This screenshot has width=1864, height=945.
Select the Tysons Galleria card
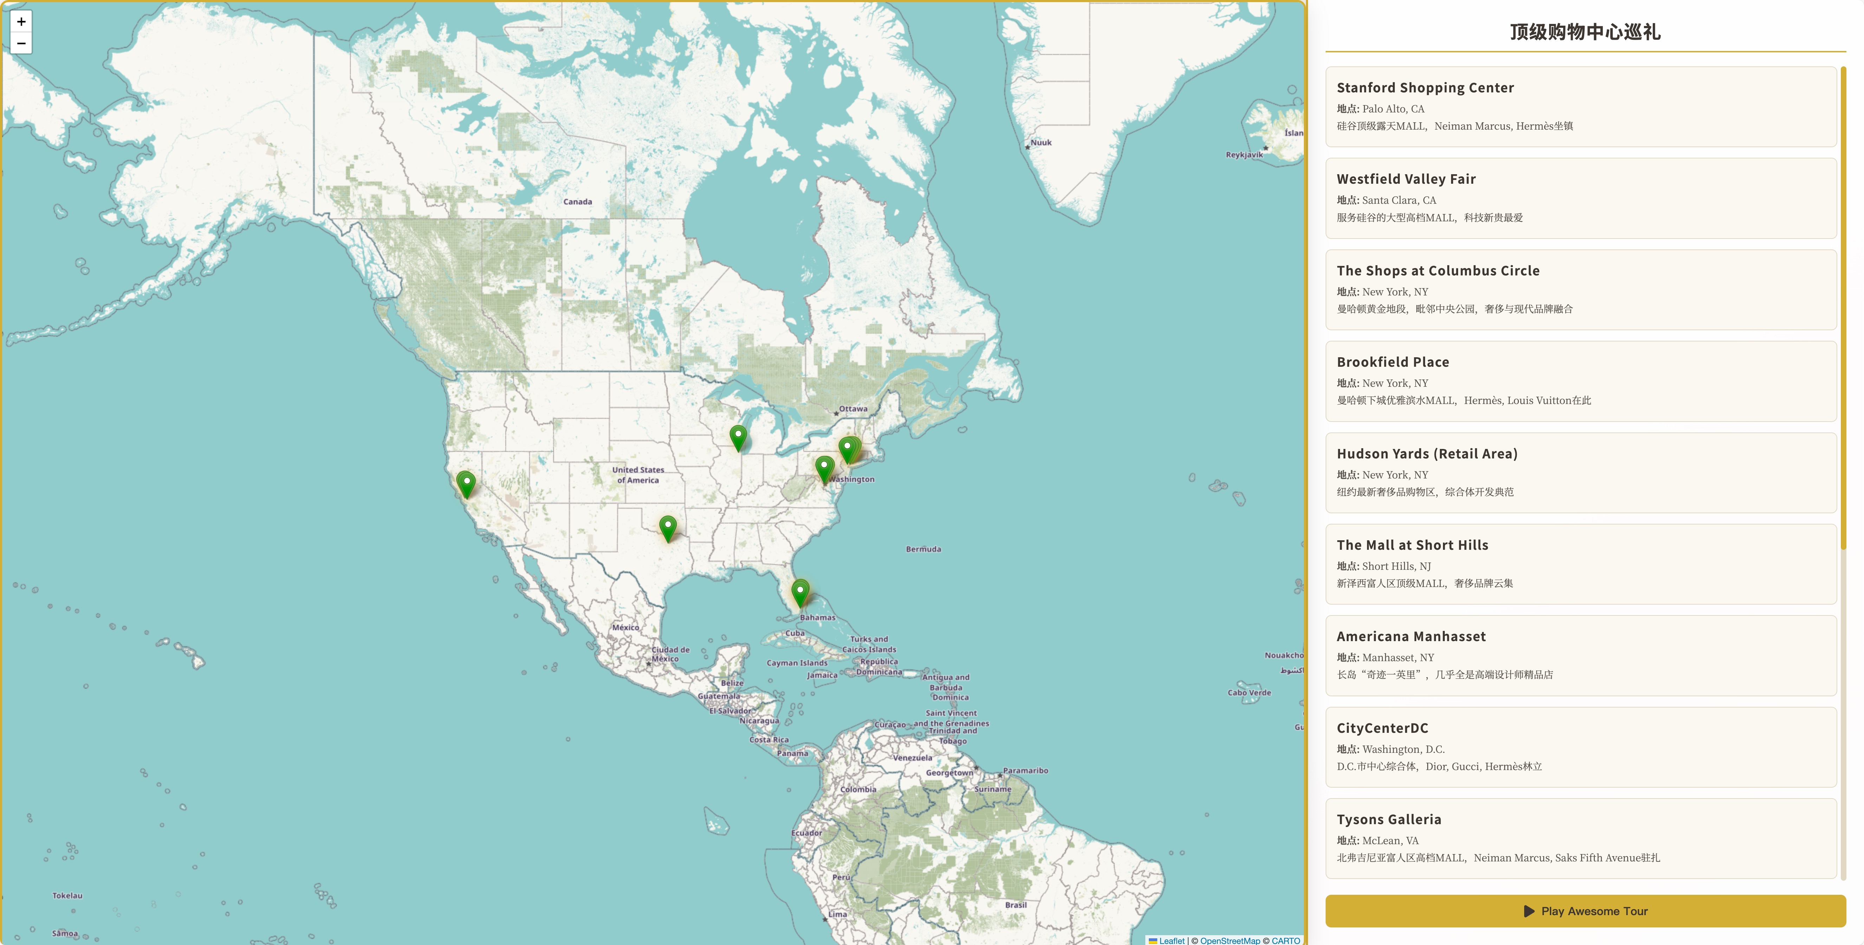coord(1581,839)
